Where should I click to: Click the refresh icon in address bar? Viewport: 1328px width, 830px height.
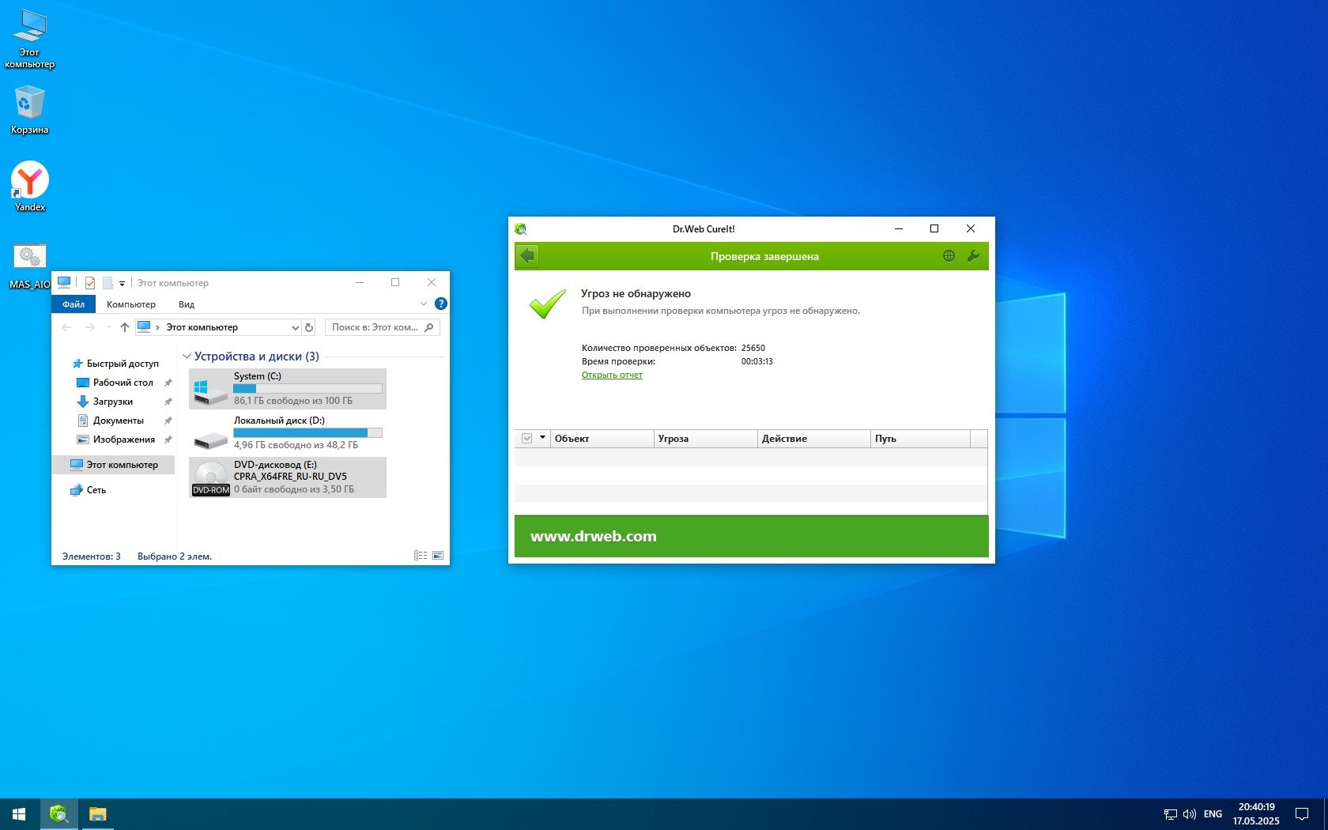click(x=309, y=327)
